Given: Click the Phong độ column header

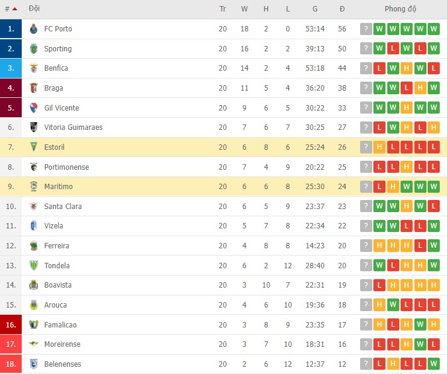Looking at the screenshot, I should [x=401, y=9].
